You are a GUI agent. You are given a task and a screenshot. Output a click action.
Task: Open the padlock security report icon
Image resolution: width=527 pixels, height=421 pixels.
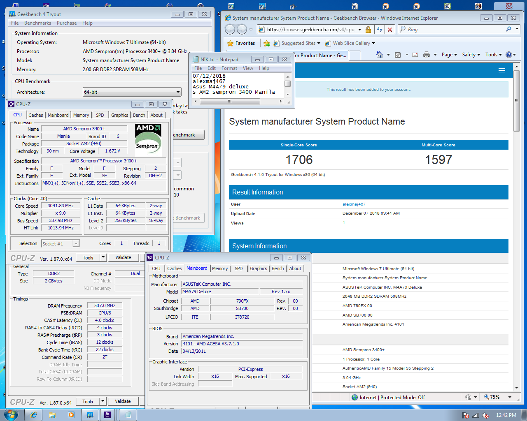(x=368, y=30)
